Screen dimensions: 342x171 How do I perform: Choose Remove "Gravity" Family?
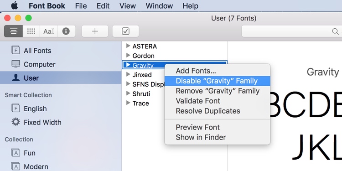[x=217, y=91]
